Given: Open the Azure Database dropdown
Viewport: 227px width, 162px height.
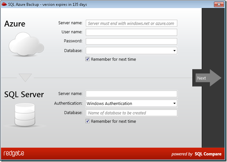Looking at the screenshot, I should (131, 51).
